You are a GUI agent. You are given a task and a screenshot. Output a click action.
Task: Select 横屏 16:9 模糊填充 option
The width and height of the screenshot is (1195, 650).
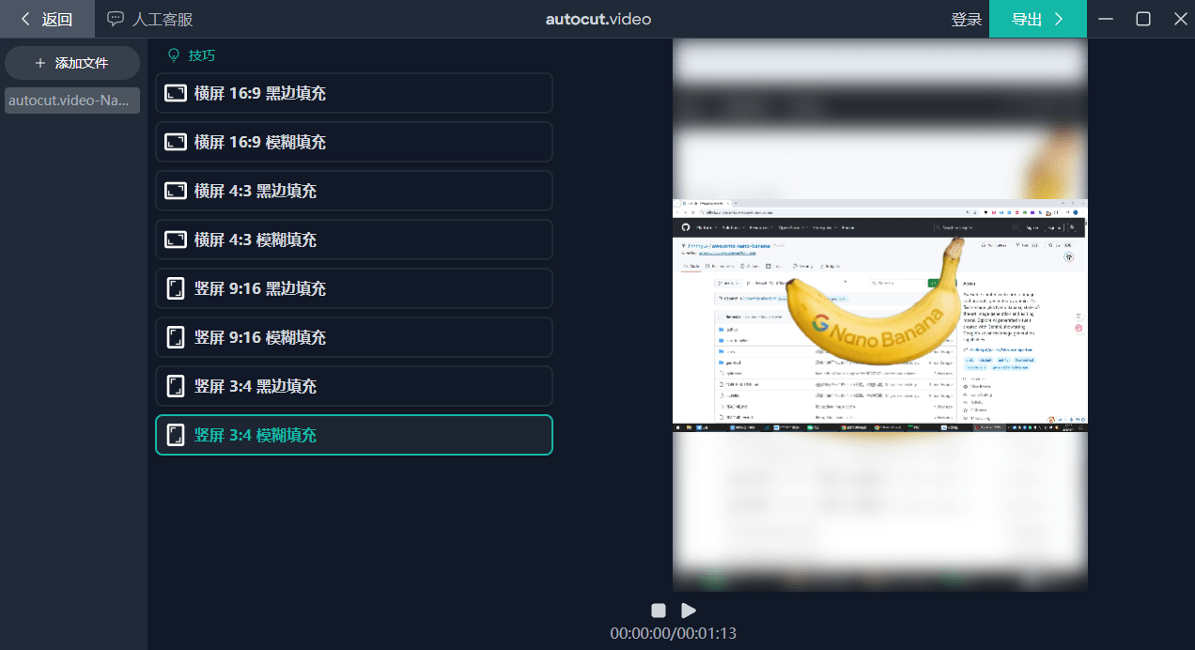[x=353, y=142]
